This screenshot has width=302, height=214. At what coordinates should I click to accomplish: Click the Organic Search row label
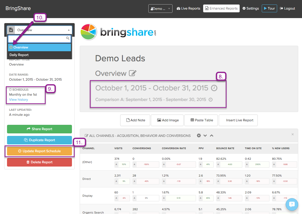coord(93,212)
